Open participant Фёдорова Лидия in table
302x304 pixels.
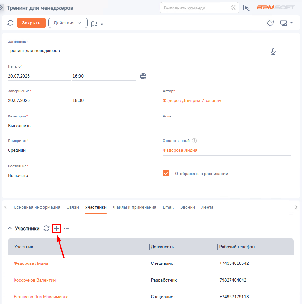(31, 263)
